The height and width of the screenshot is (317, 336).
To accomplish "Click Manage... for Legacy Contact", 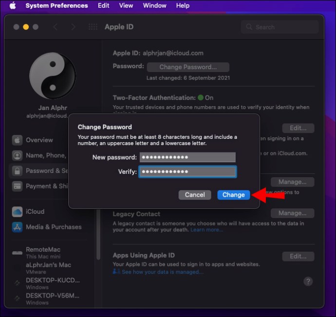I will point(292,213).
